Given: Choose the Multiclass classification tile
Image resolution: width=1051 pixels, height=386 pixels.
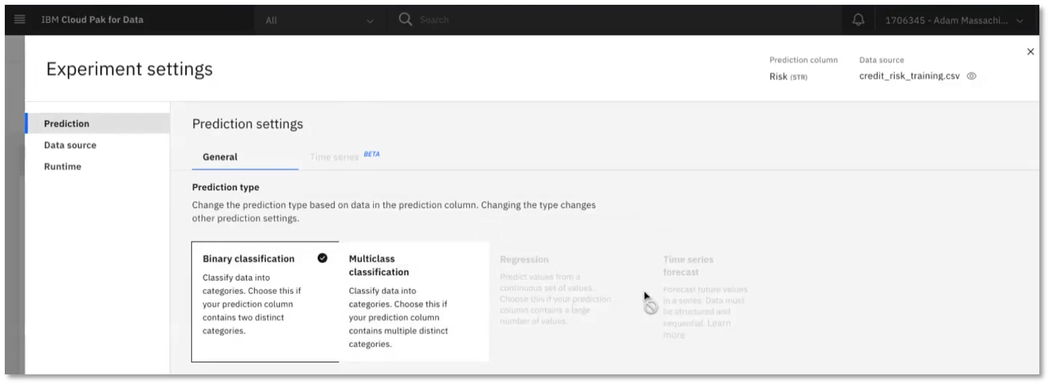Looking at the screenshot, I should coord(413,301).
